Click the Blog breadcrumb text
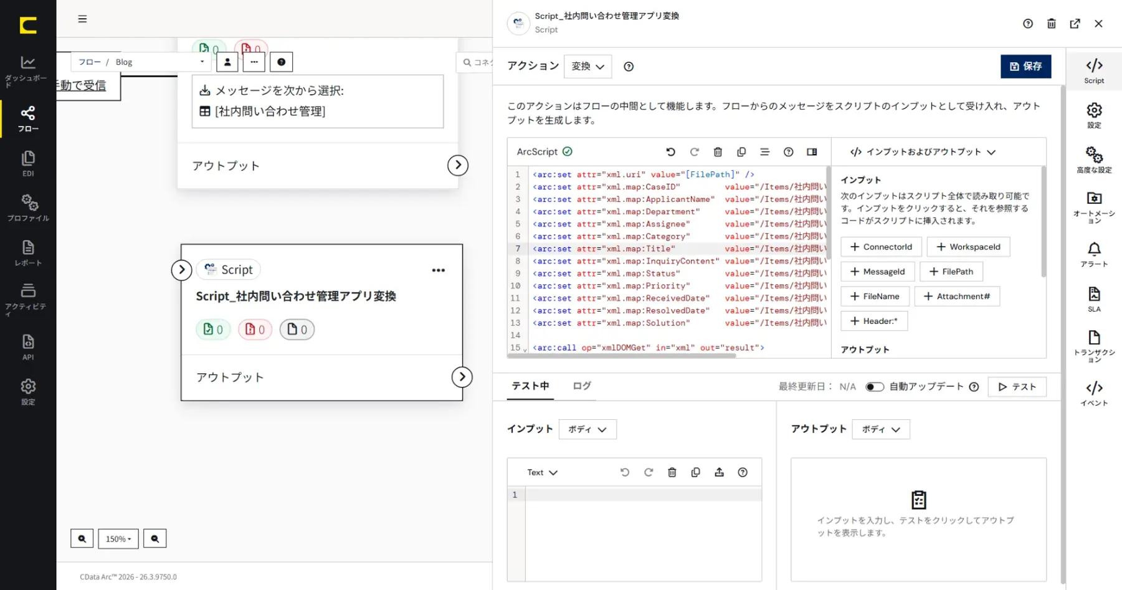 124,62
